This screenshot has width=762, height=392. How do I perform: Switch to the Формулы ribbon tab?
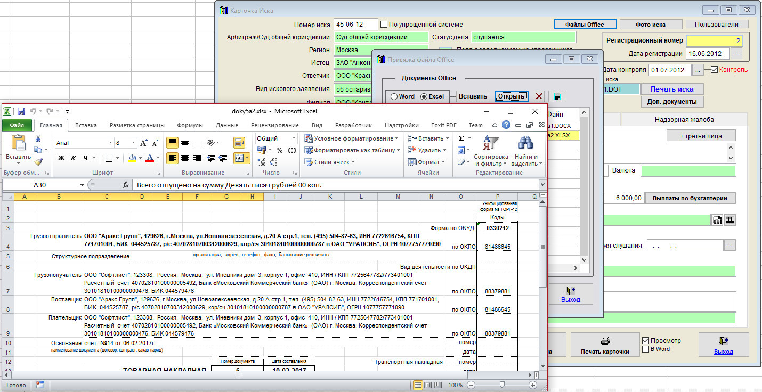(190, 125)
